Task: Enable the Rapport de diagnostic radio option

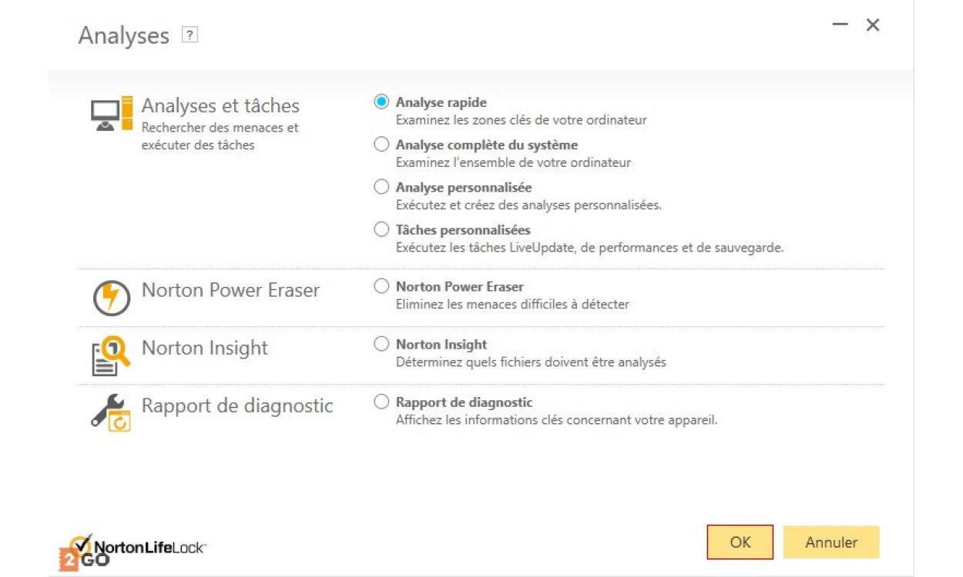Action: 381,402
